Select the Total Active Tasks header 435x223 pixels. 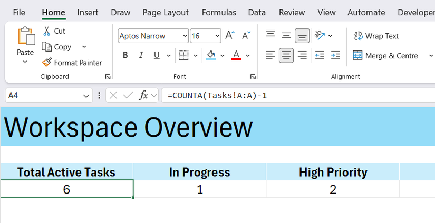click(66, 172)
